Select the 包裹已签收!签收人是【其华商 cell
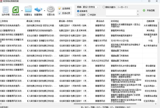This screenshot has width=160, height=108. (74, 31)
